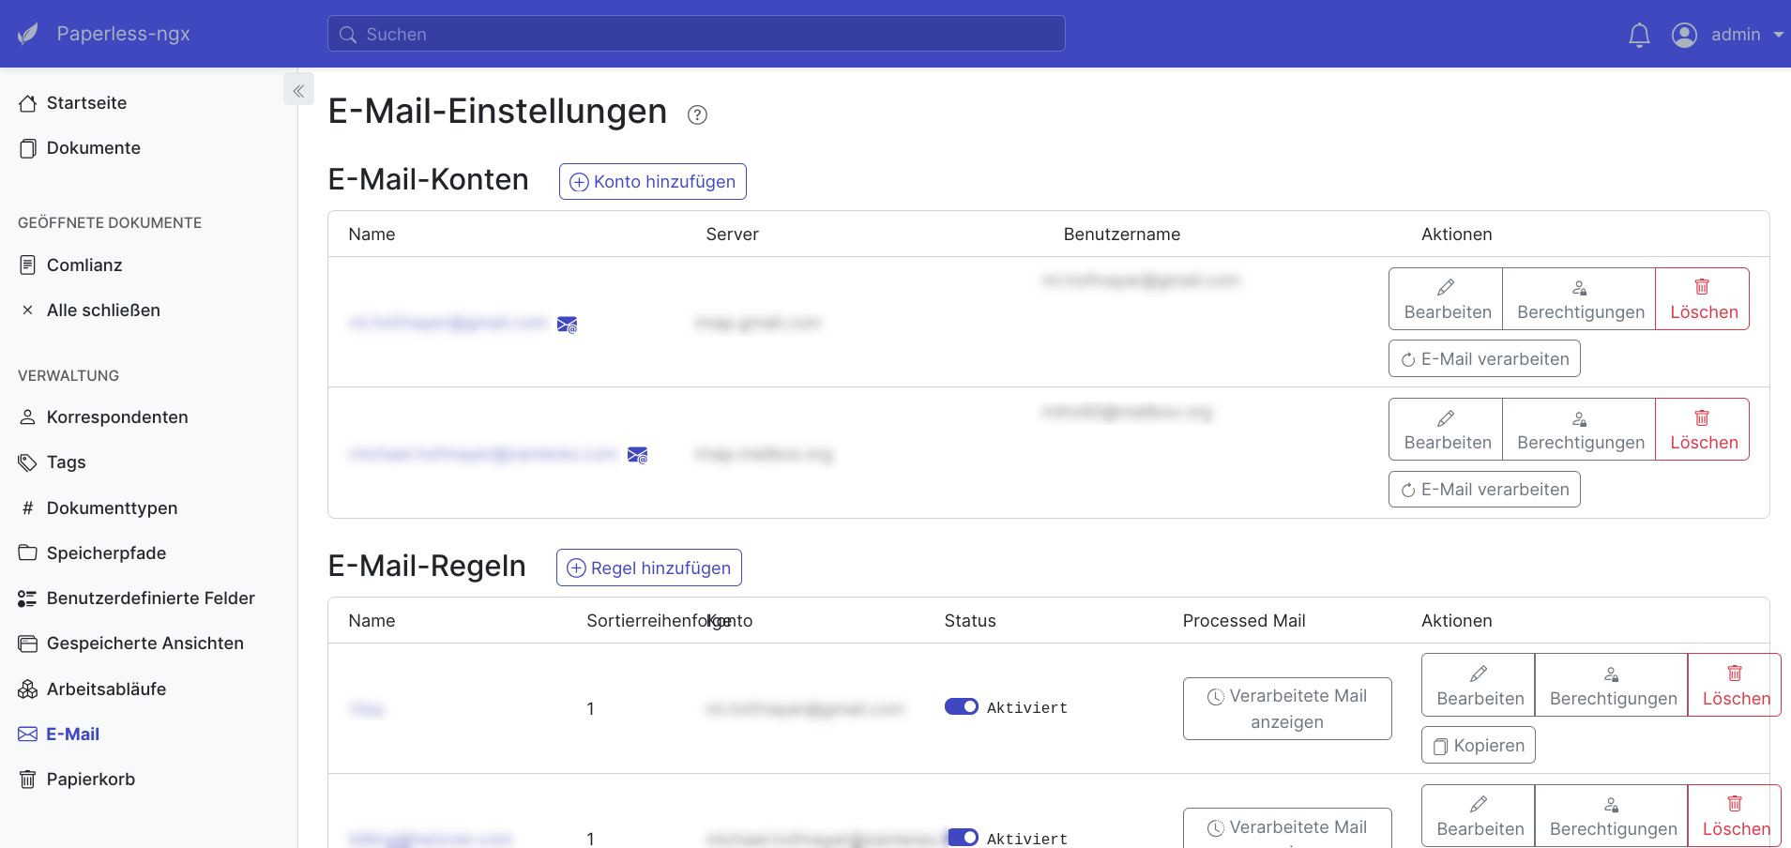Image resolution: width=1791 pixels, height=848 pixels.
Task: Open the notifications bell
Action: tap(1638, 34)
